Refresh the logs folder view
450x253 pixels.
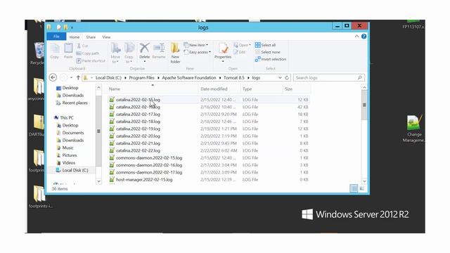click(x=287, y=78)
